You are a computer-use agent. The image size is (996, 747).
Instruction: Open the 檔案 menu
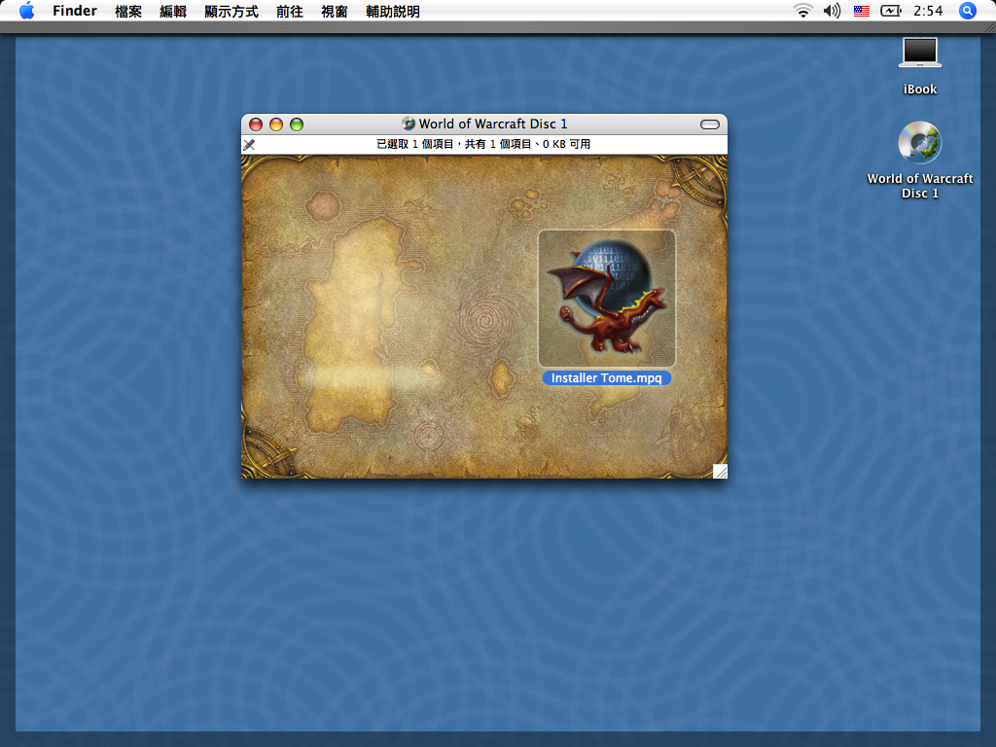coord(128,12)
